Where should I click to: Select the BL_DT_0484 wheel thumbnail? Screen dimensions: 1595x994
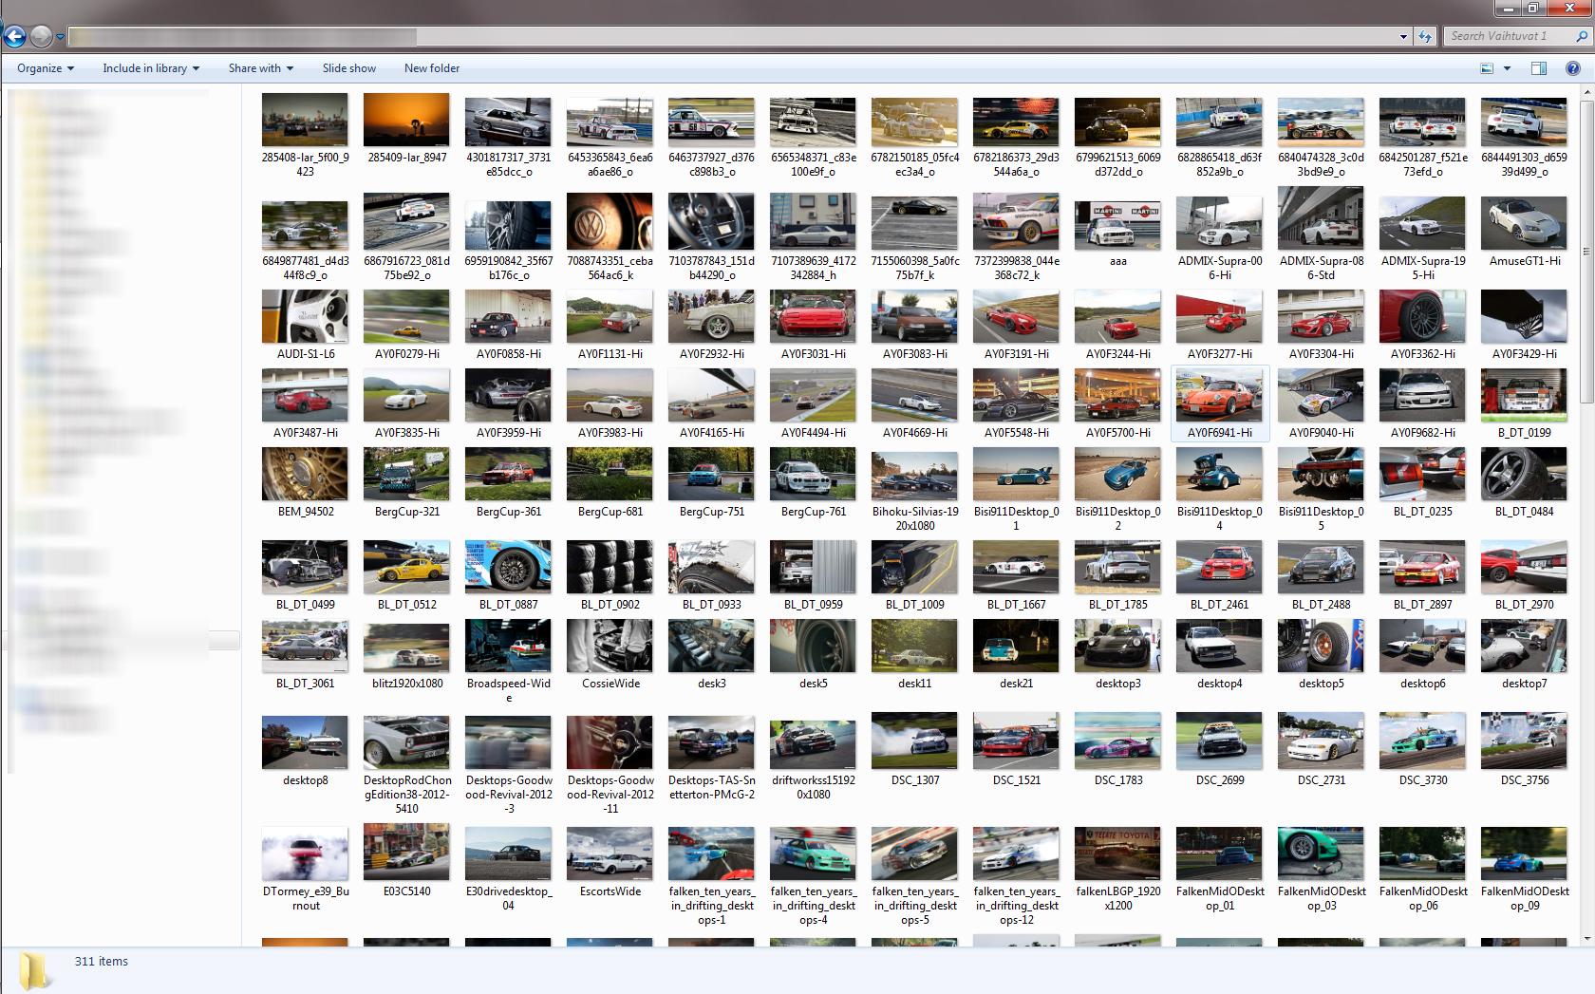[1524, 474]
